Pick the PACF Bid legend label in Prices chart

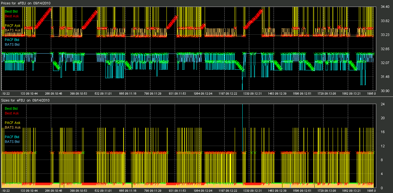pyautogui.click(x=12, y=40)
